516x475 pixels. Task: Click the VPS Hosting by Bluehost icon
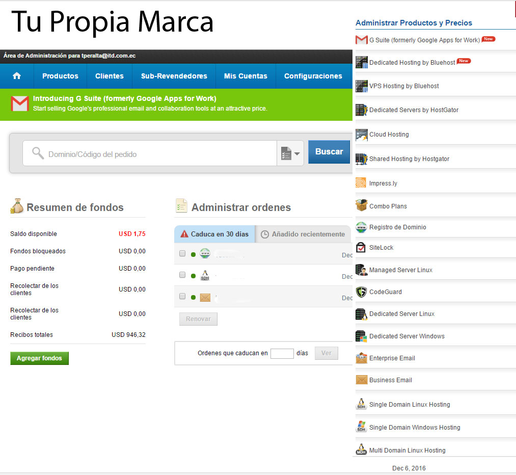tap(361, 86)
